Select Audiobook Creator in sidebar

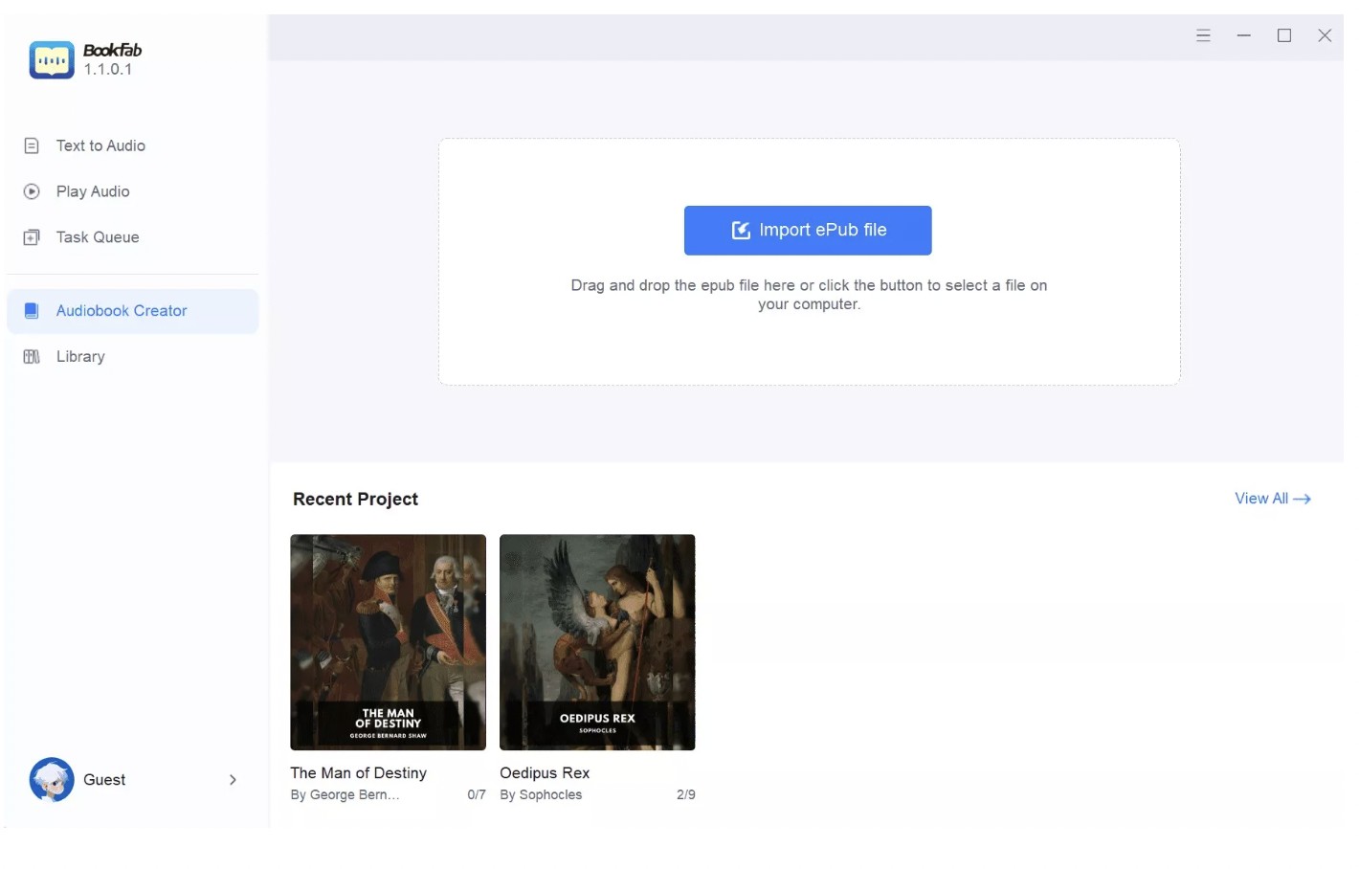point(132,311)
